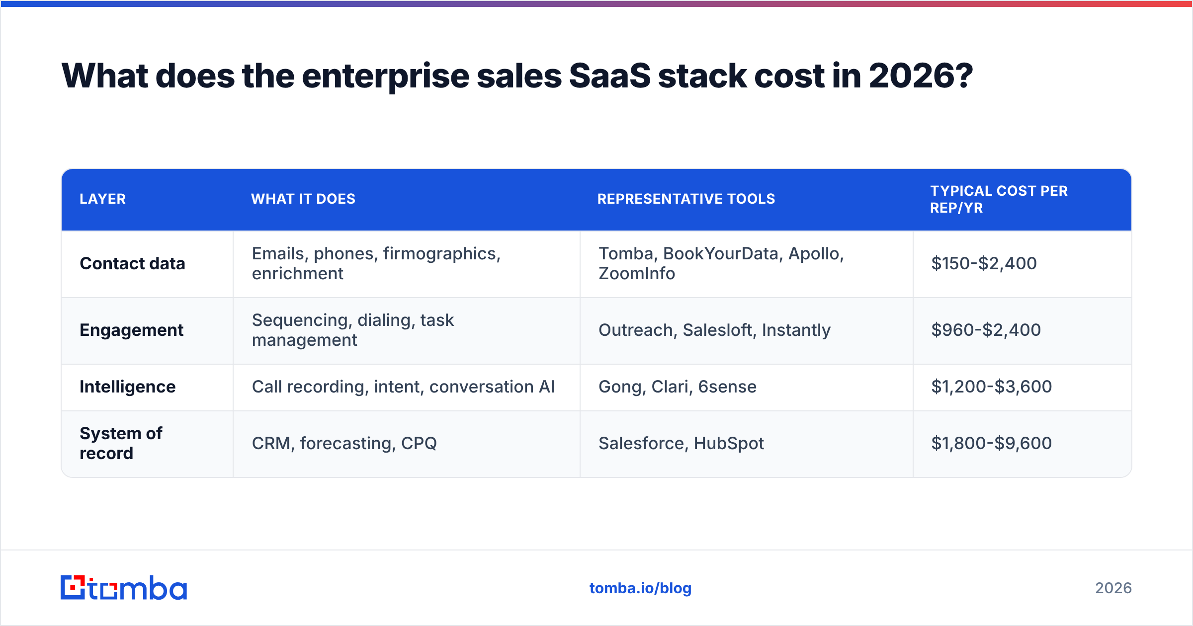
Task: Select the REPRESENTATIVE TOOLS column header
Action: coord(686,199)
